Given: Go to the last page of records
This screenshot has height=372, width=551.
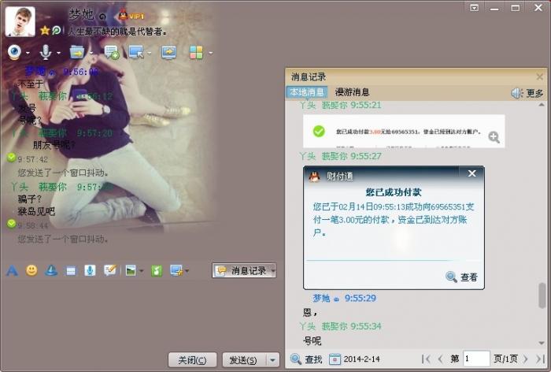Looking at the screenshot, I should pyautogui.click(x=540, y=359).
